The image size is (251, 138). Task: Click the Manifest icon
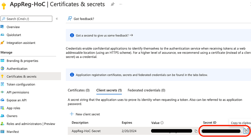click(x=2, y=132)
